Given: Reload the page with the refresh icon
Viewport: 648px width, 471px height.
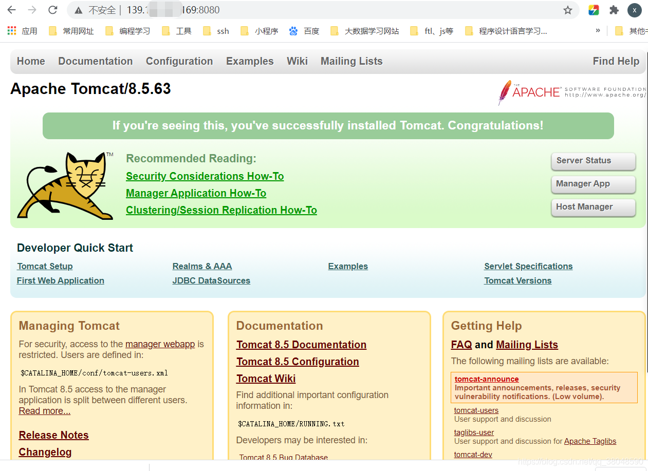Looking at the screenshot, I should click(x=52, y=10).
